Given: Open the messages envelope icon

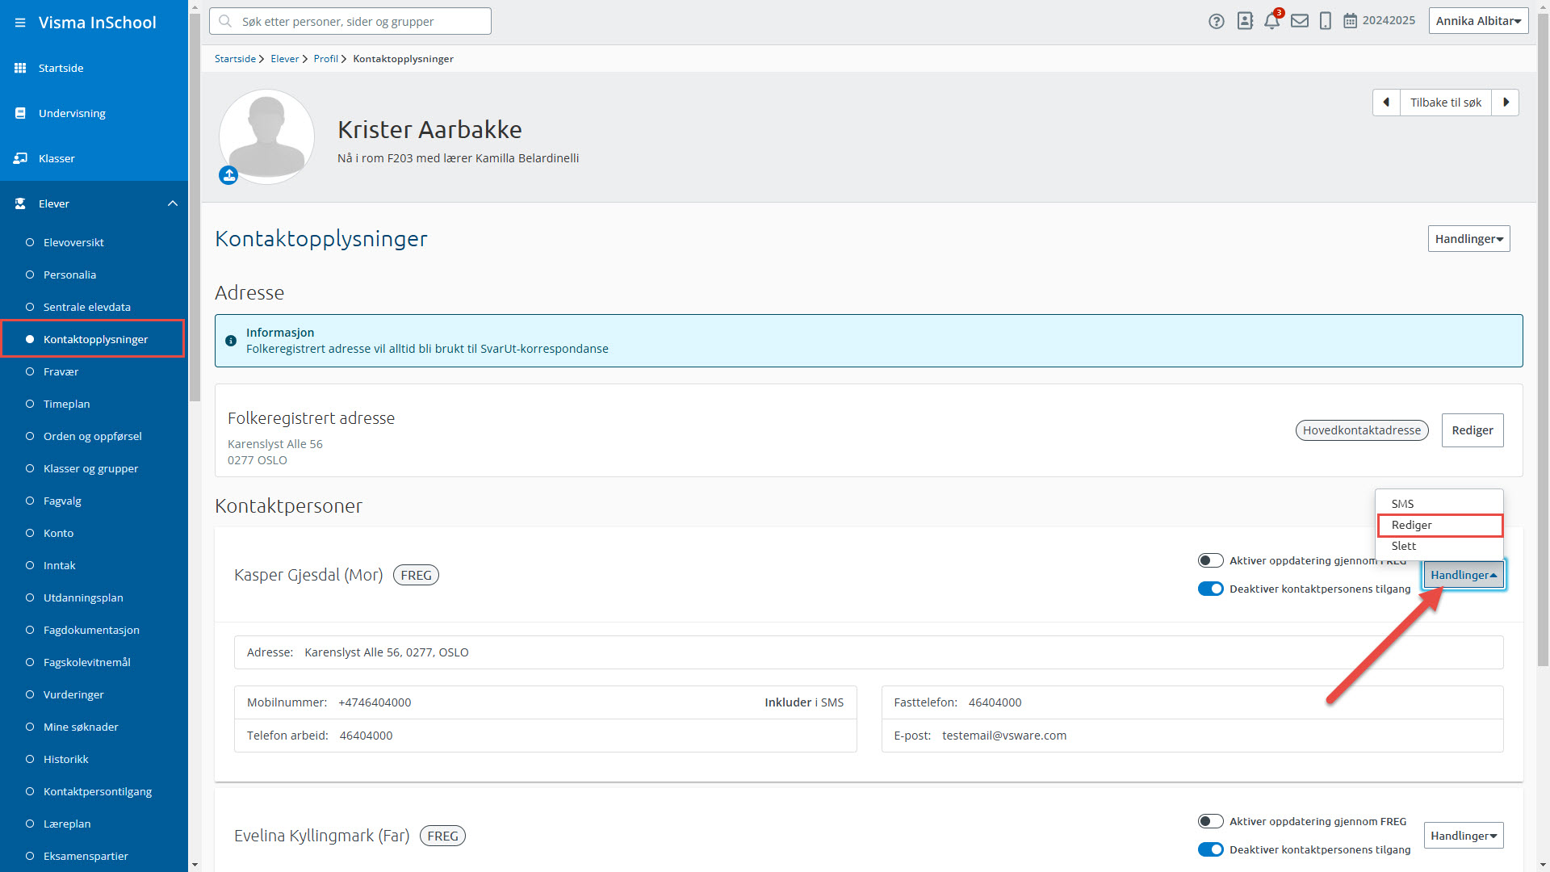Looking at the screenshot, I should 1299,22.
